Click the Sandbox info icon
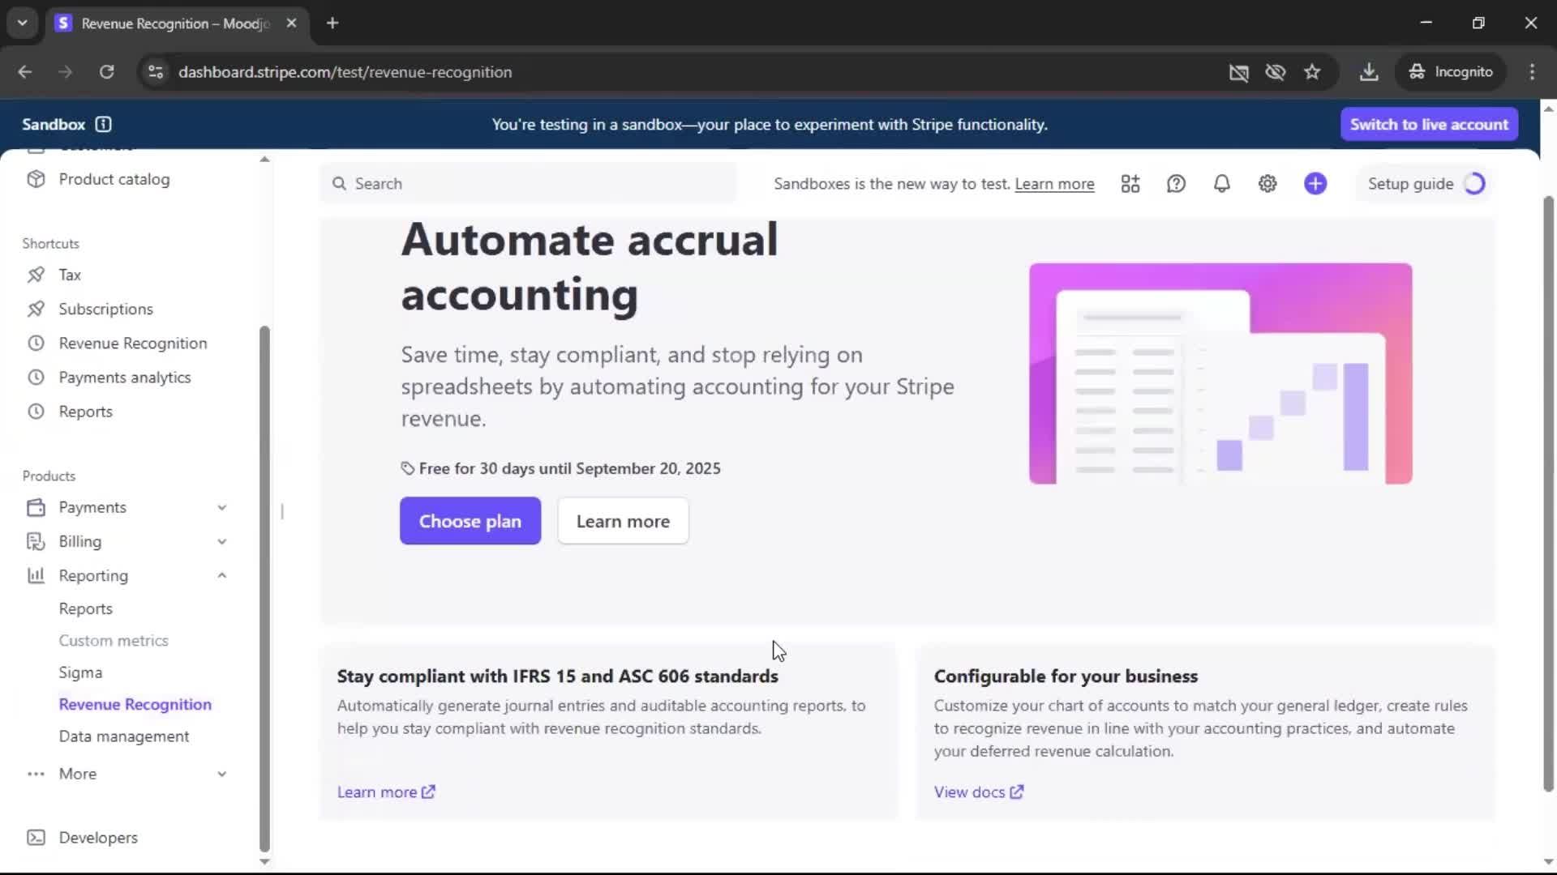Image resolution: width=1557 pixels, height=875 pixels. point(103,124)
